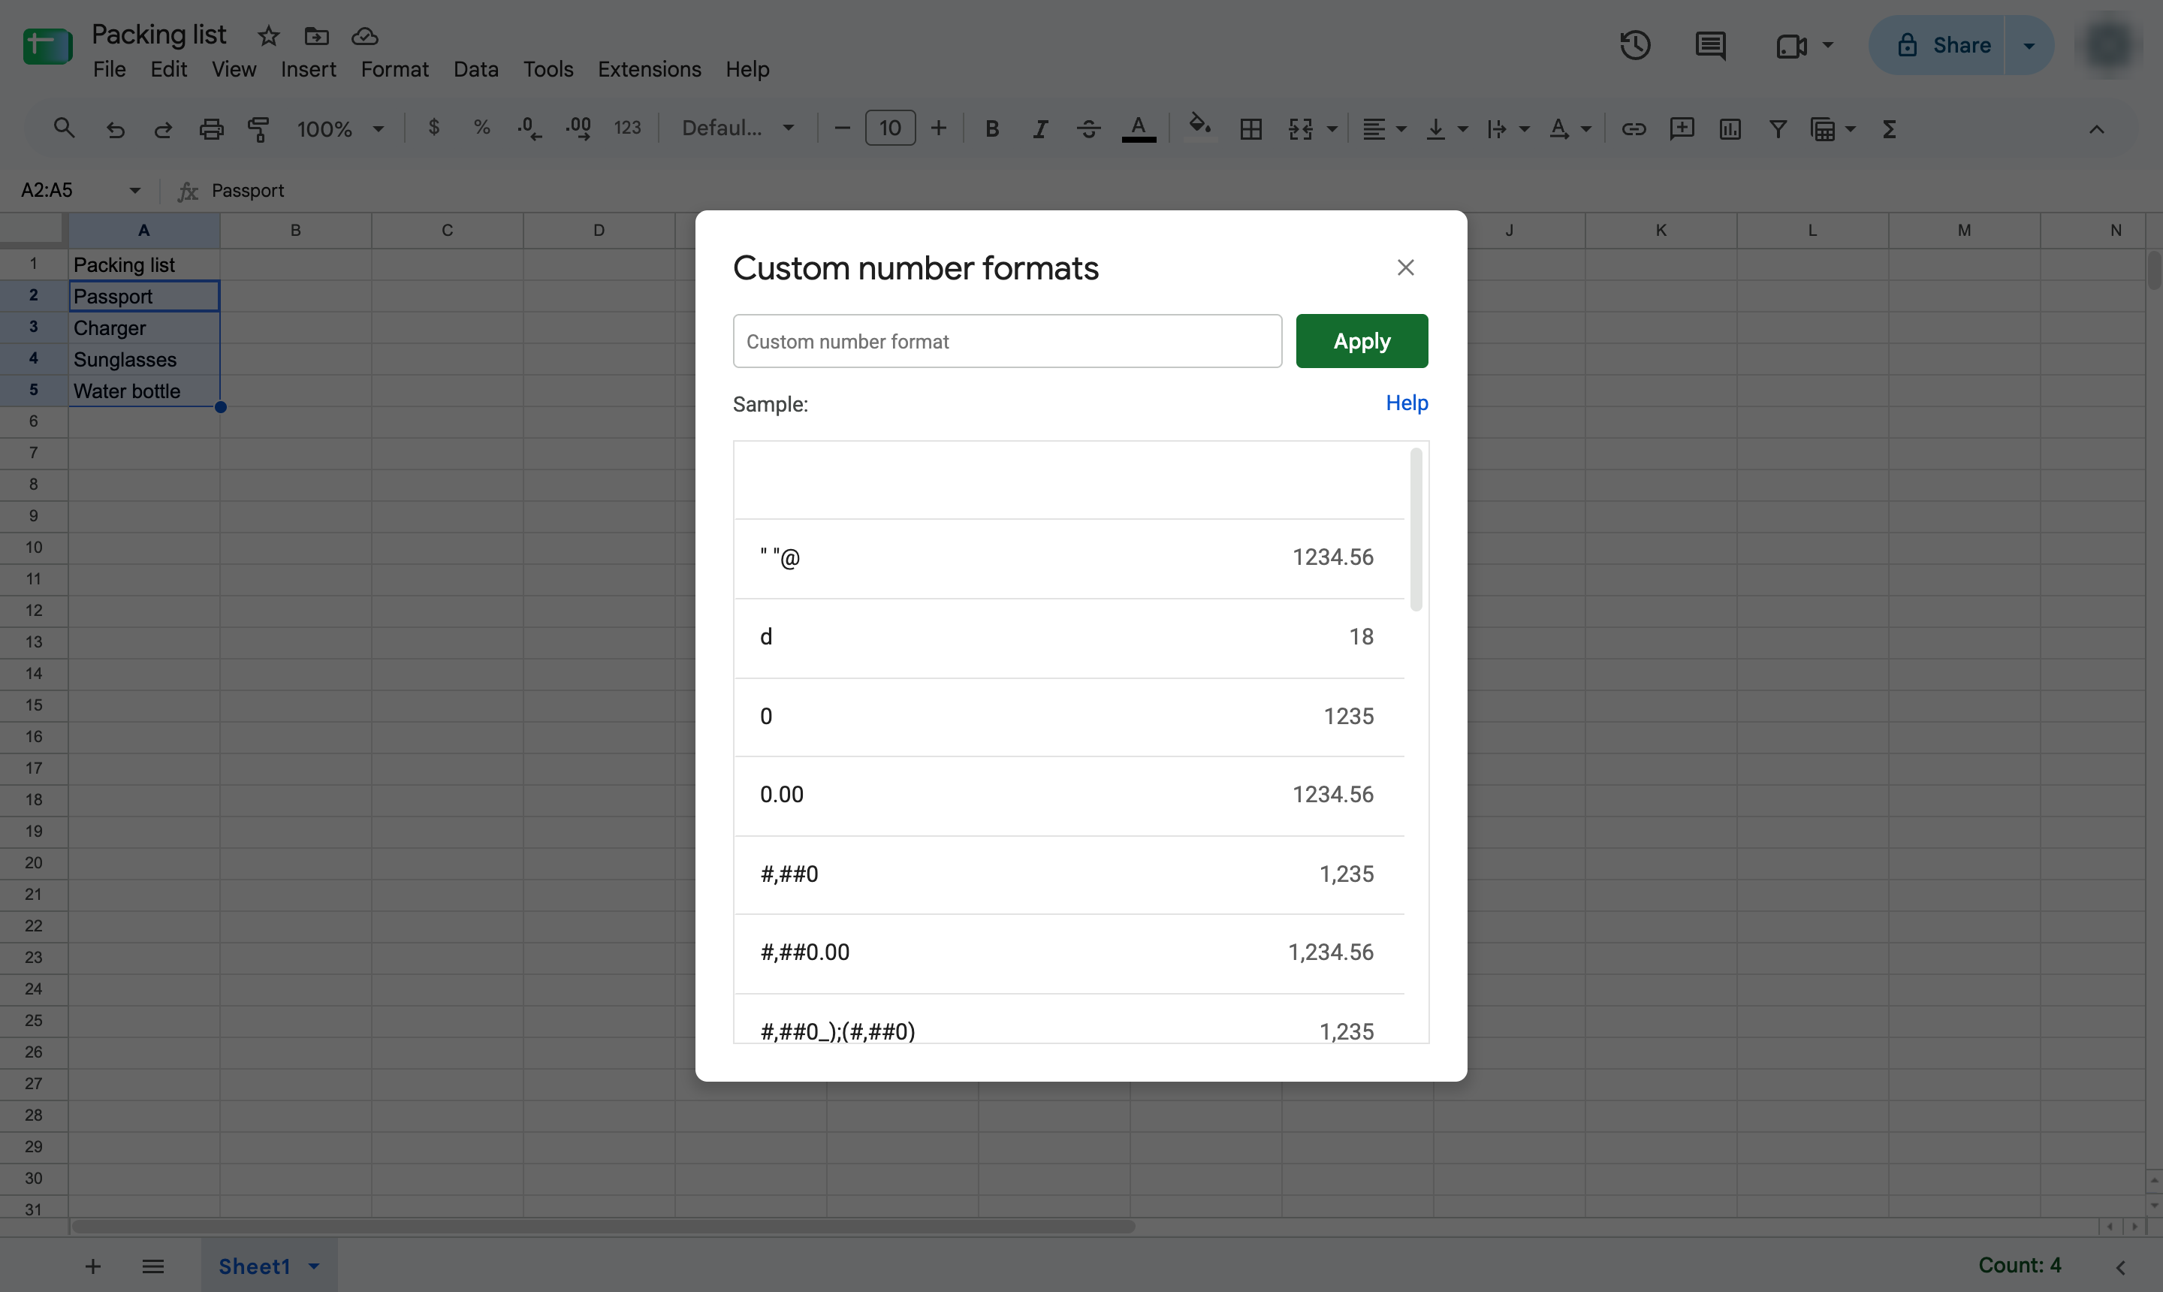This screenshot has width=2163, height=1292.
Task: Open the Format menu
Action: (x=394, y=69)
